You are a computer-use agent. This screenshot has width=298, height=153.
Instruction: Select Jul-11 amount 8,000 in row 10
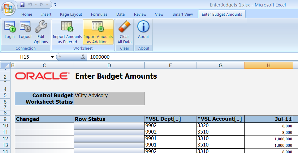tap(269, 126)
